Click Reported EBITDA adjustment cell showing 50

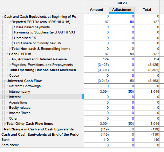[122, 22]
